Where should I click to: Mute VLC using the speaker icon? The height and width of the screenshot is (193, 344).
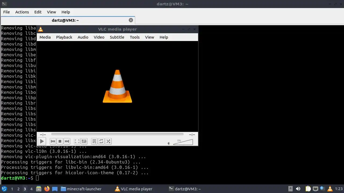pos(169,143)
